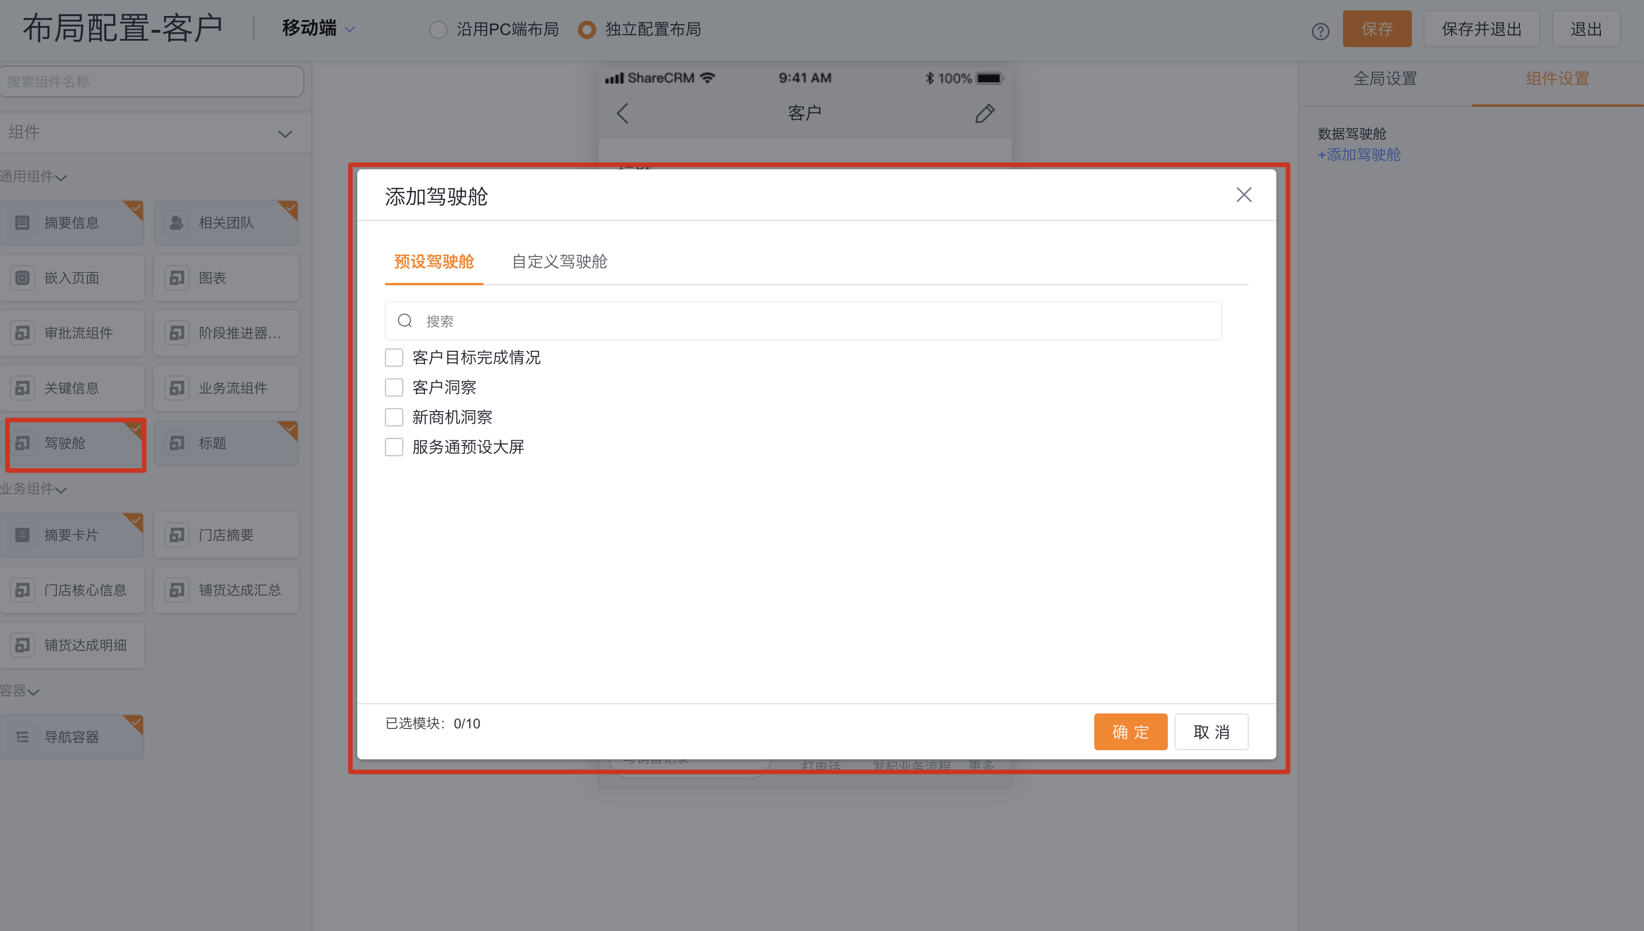The image size is (1644, 931).
Task: Click the help question mark icon
Action: pos(1320,30)
